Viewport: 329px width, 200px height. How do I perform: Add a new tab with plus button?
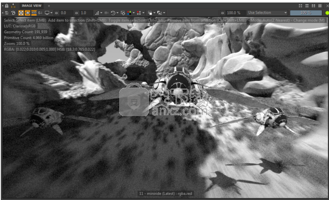pos(49,6)
